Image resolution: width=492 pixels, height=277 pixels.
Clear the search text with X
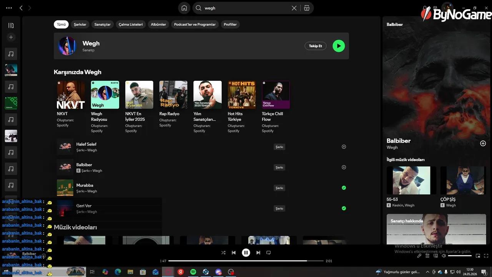click(294, 8)
